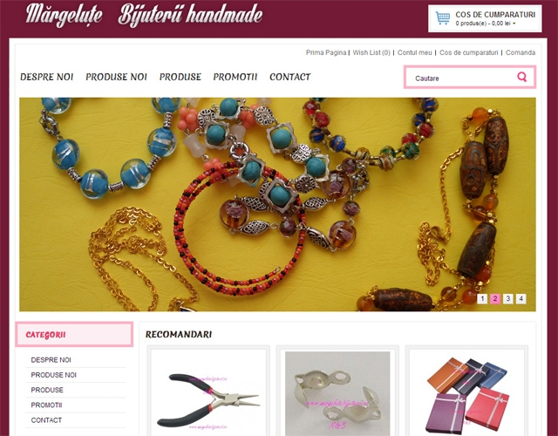Click the pliers product thumbnail
The height and width of the screenshot is (436, 558).
[208, 393]
